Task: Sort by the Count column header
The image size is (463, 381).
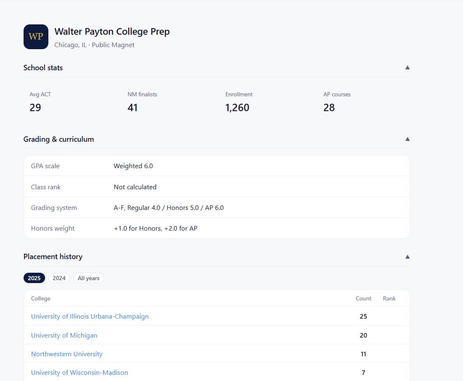Action: coord(363,298)
